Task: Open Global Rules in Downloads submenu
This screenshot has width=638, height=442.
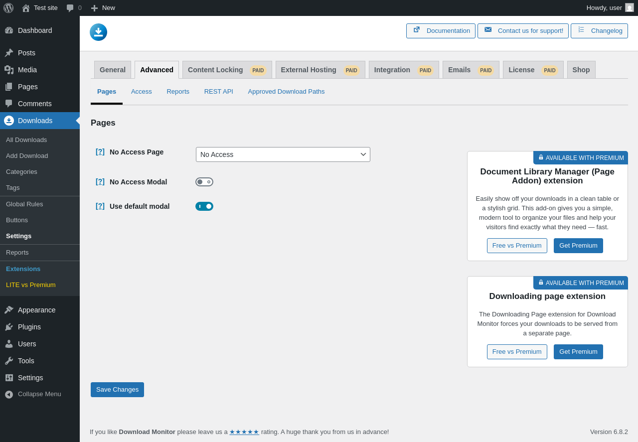Action: pos(40,204)
